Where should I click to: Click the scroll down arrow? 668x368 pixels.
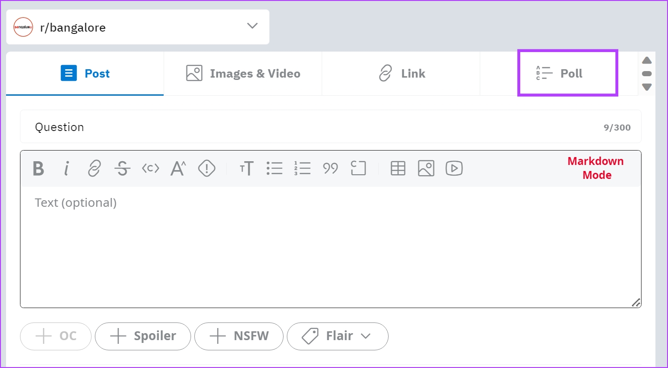(x=647, y=87)
